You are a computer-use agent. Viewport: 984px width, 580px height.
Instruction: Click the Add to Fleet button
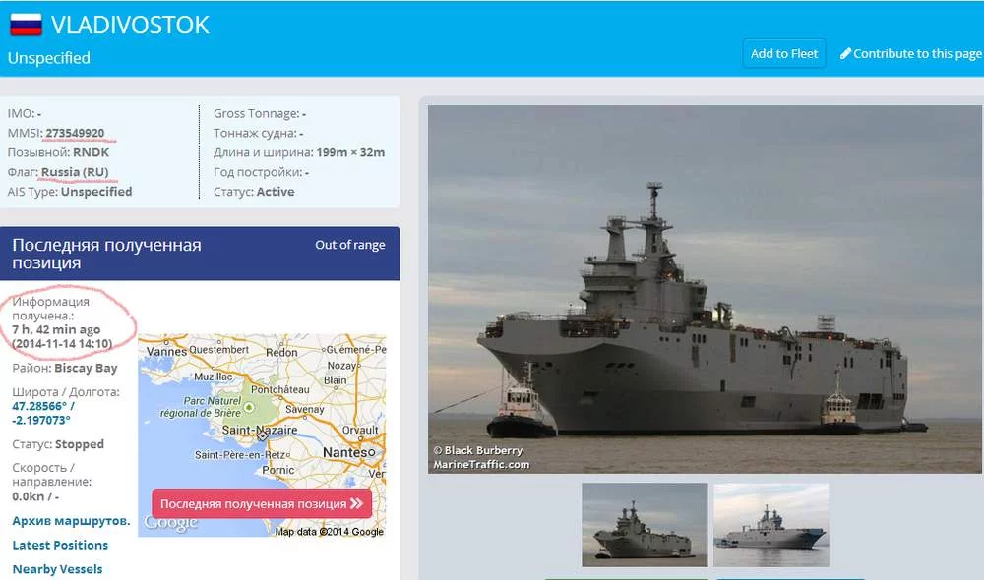tap(784, 53)
